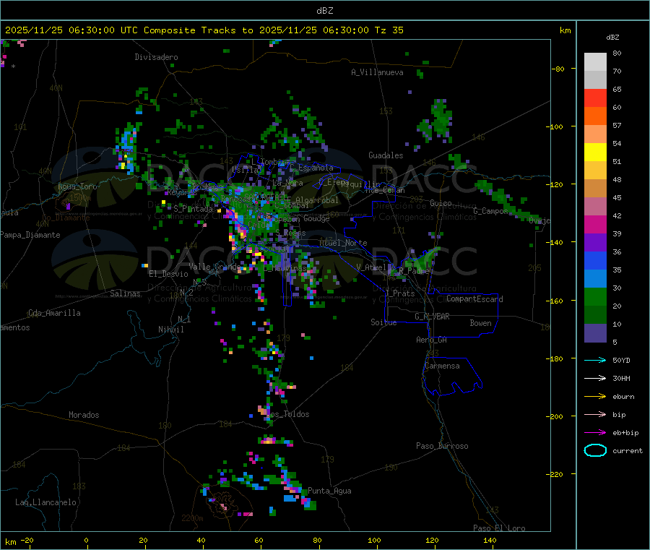Click the Cda_Amarilla place label

54,313
